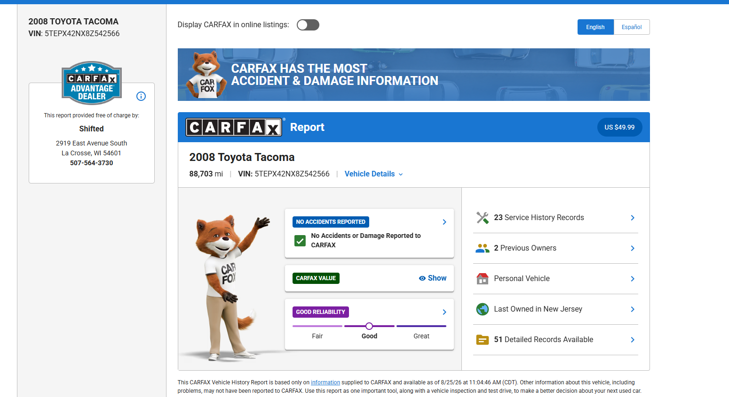The width and height of the screenshot is (729, 397).
Task: Click Personal Vehicle text
Action: pos(522,279)
